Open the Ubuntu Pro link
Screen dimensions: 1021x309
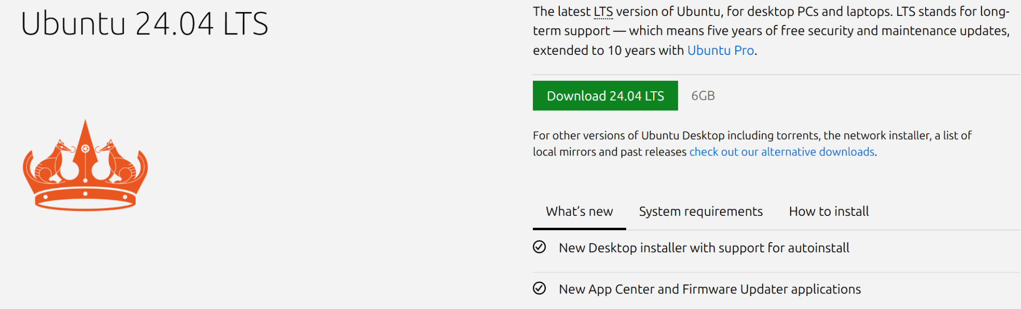(720, 50)
